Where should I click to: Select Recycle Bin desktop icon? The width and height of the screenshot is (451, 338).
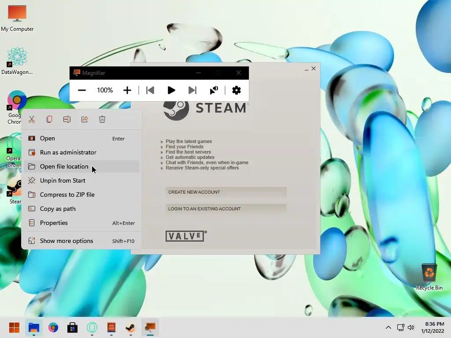pos(429,277)
